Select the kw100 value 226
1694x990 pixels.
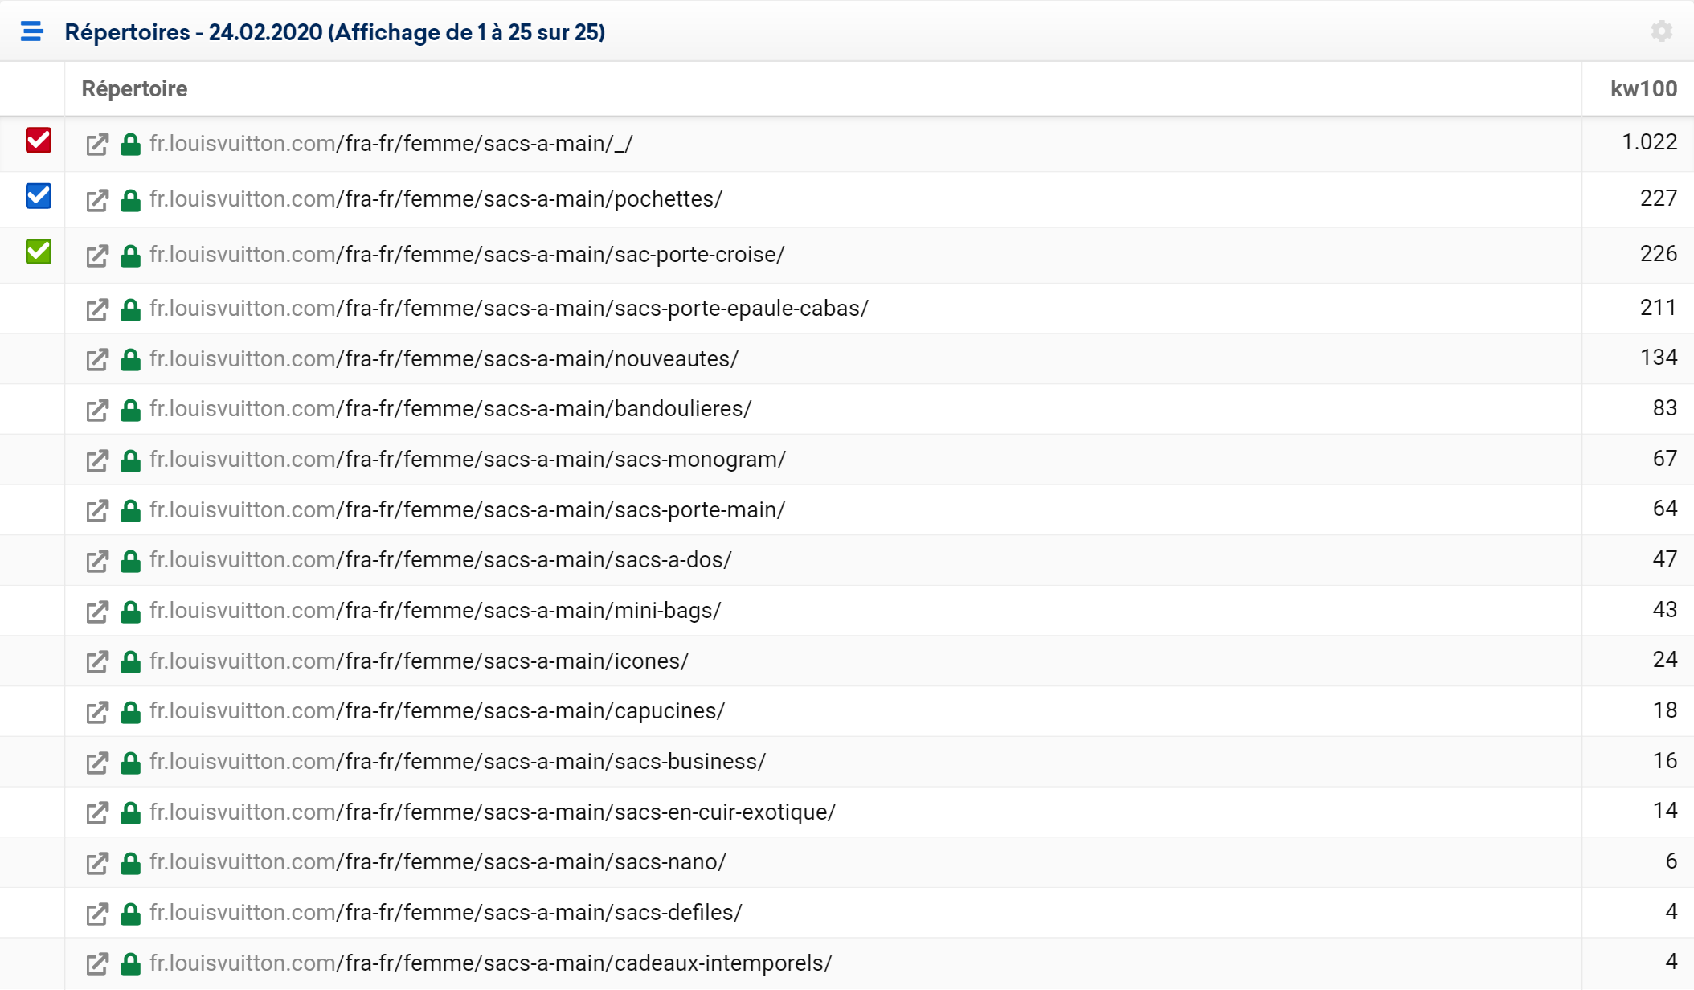[x=1659, y=254]
